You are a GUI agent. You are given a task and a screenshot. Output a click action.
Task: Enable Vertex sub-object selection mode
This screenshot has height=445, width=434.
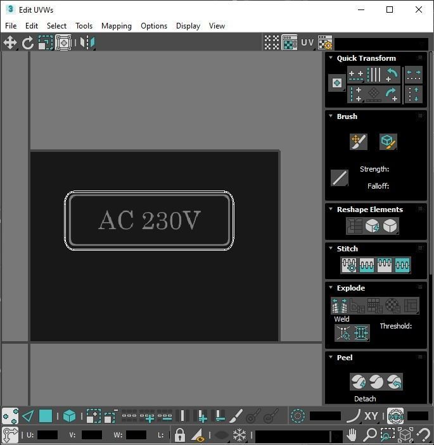(x=10, y=417)
